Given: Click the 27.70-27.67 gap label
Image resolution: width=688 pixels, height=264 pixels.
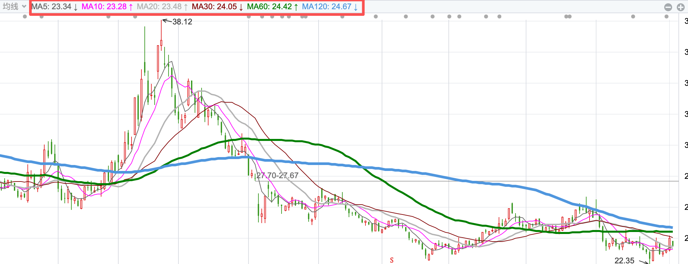Looking at the screenshot, I should click(x=277, y=176).
